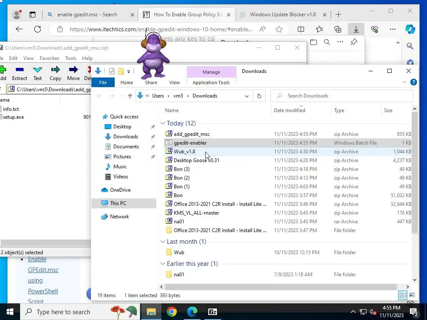Click Explorer quick access New folder icon

[121, 71]
